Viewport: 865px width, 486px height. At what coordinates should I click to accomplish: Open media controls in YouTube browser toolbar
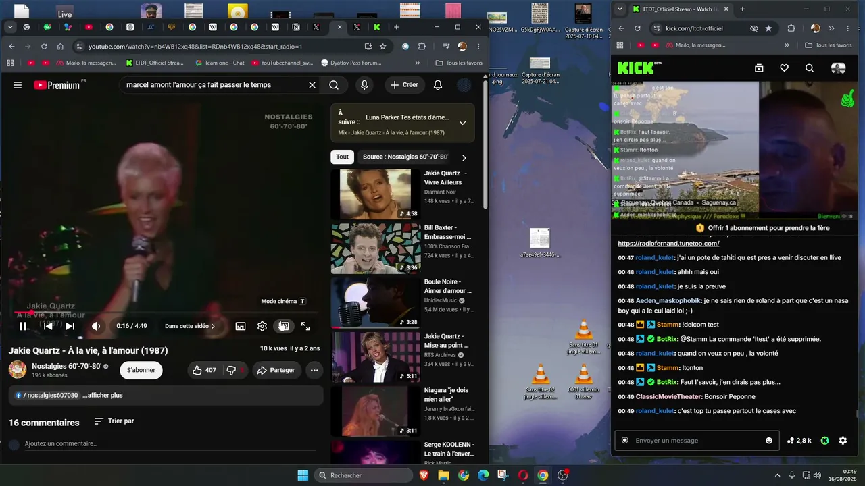pyautogui.click(x=446, y=47)
